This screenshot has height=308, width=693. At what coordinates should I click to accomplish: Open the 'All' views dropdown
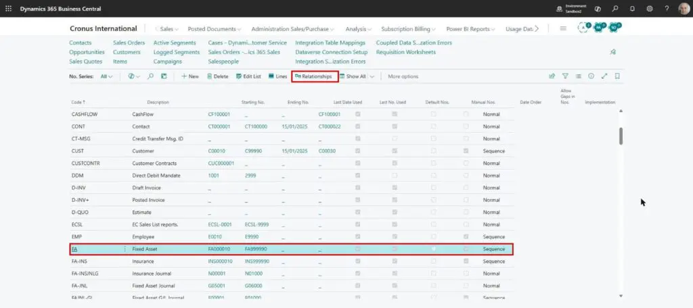[x=106, y=76]
